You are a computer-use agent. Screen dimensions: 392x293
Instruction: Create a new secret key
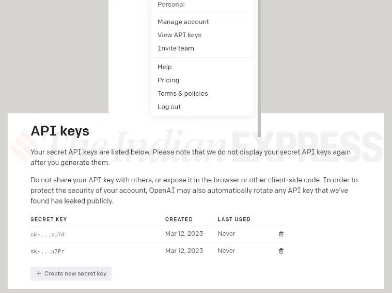(x=71, y=273)
